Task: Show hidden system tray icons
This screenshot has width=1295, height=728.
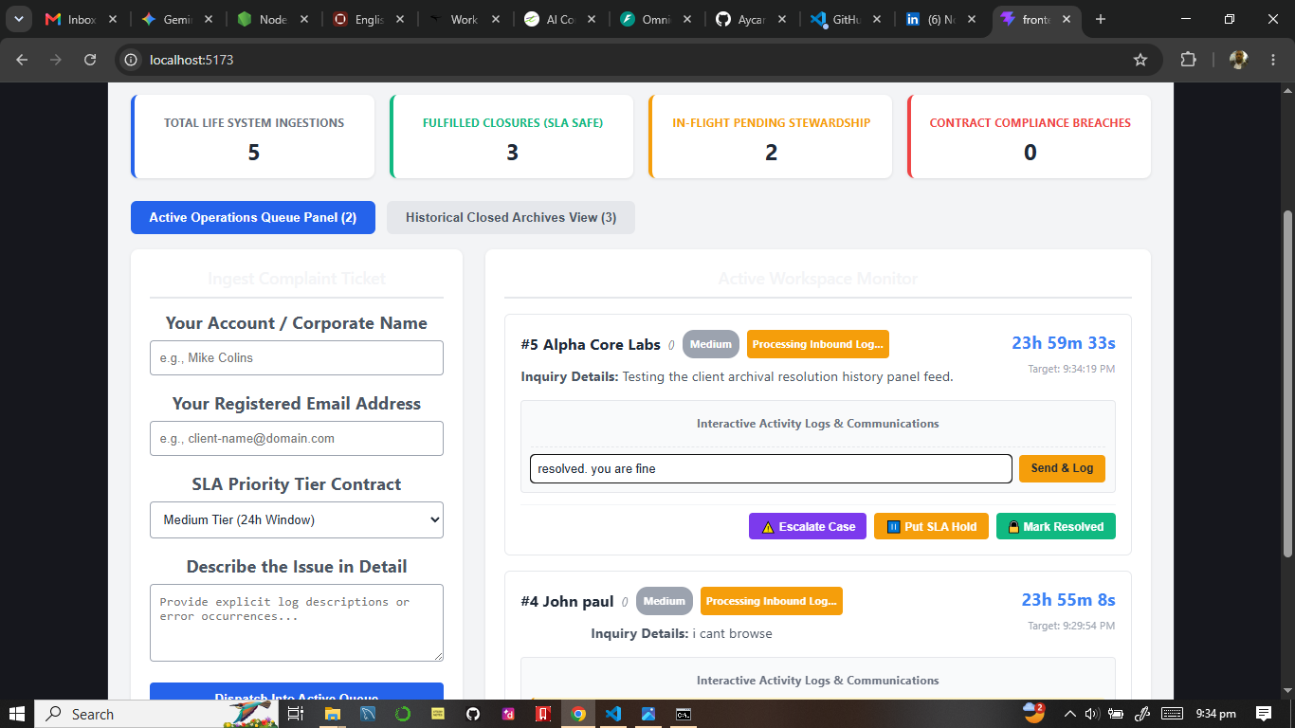Action: coord(1070,714)
